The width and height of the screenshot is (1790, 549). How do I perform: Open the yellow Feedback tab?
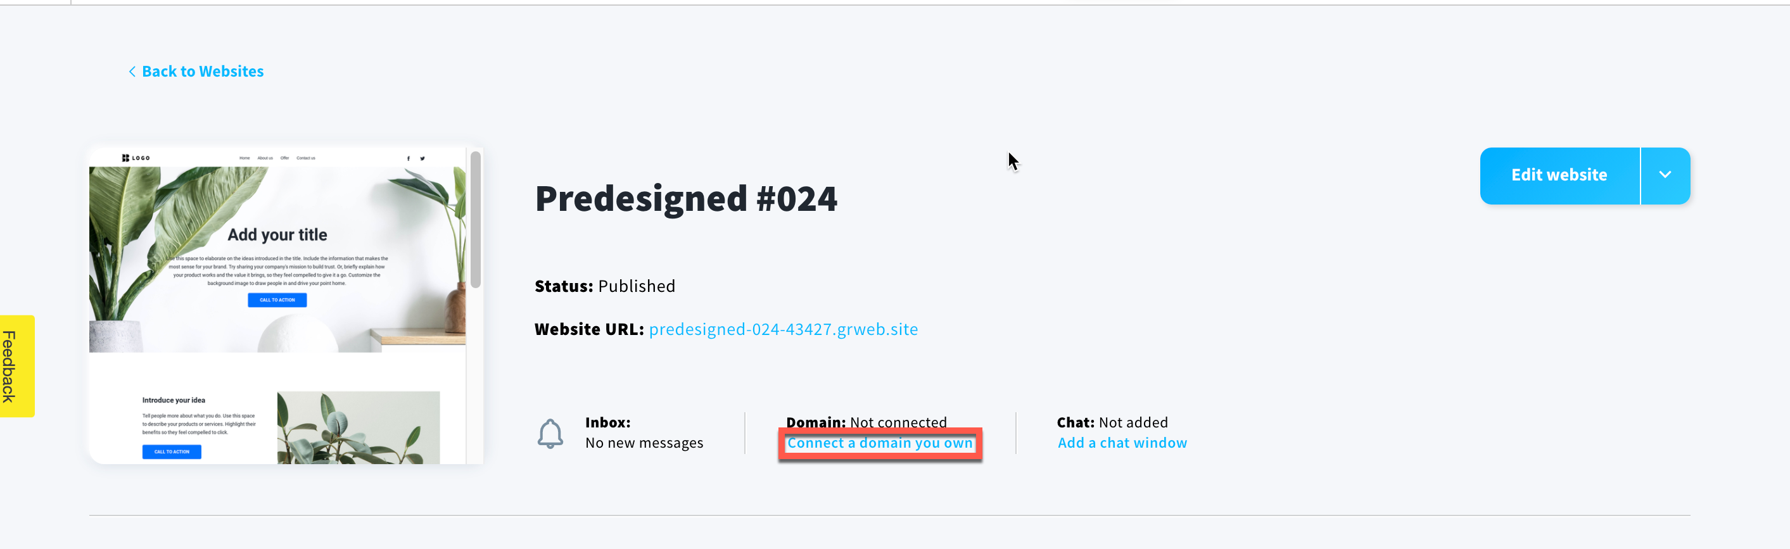pos(16,366)
